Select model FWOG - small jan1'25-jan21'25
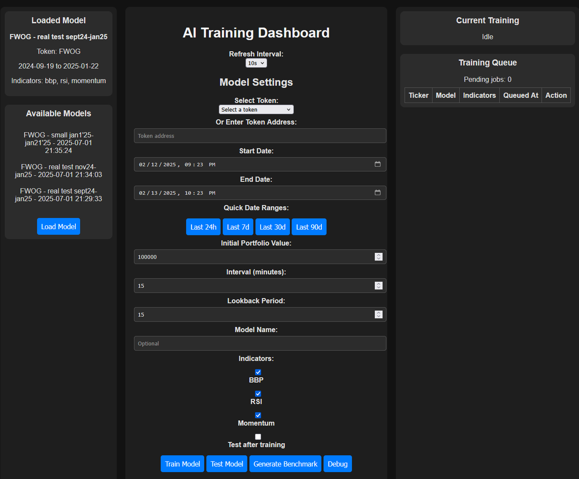Image resolution: width=579 pixels, height=479 pixels. point(58,143)
